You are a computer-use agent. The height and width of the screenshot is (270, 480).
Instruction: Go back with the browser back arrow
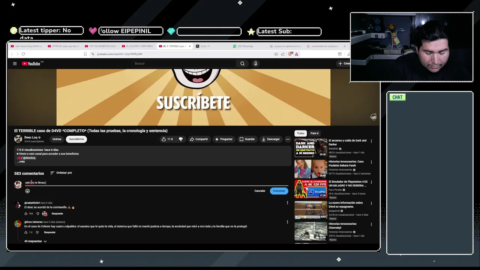[x=11, y=54]
